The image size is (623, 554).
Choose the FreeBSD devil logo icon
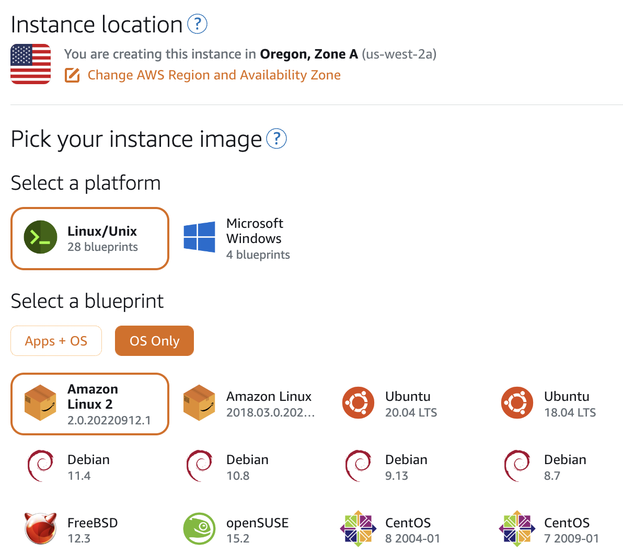[x=40, y=528]
